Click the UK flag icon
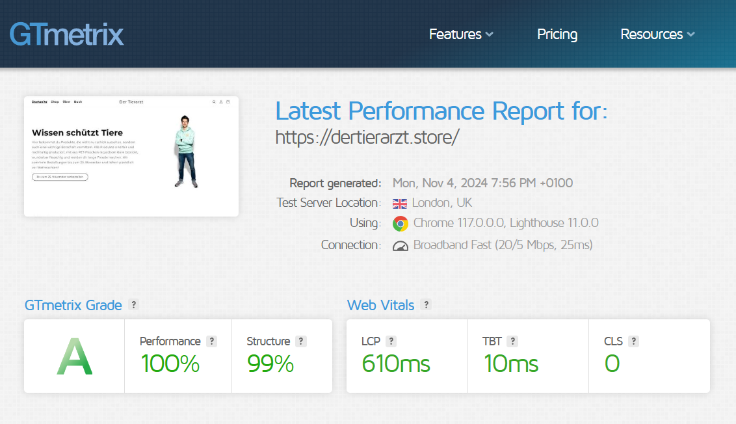The width and height of the screenshot is (736, 424). click(400, 204)
